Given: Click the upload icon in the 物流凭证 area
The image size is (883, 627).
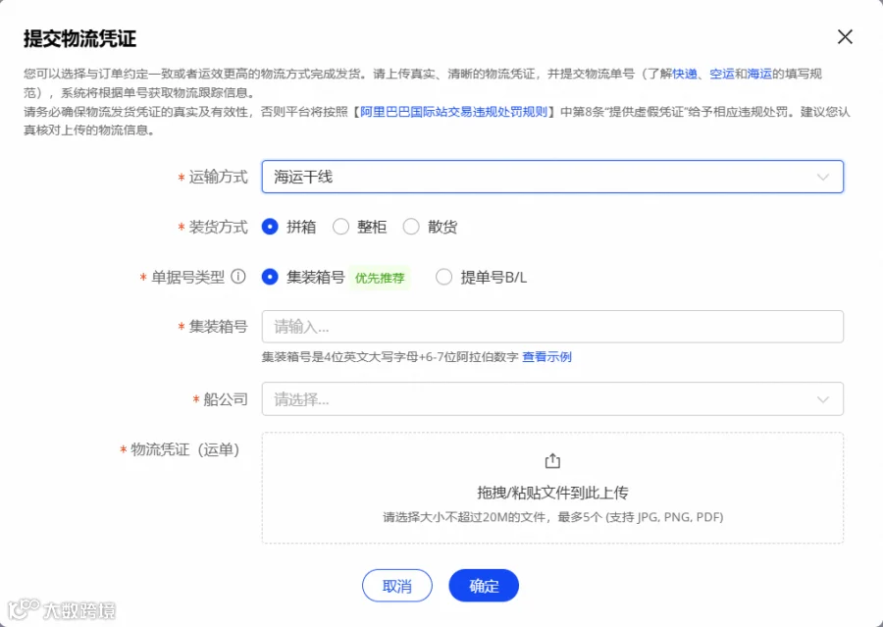Looking at the screenshot, I should tap(552, 461).
